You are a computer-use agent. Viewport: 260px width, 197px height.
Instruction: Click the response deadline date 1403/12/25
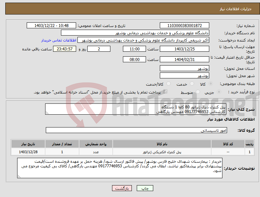point(185,49)
